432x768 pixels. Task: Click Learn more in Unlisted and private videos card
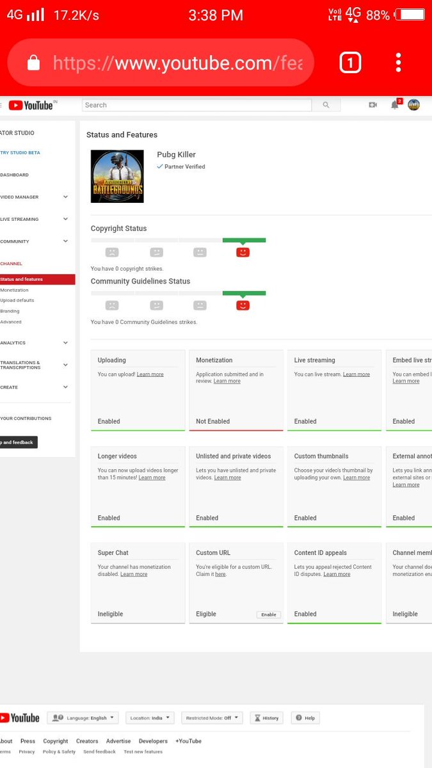(x=228, y=478)
